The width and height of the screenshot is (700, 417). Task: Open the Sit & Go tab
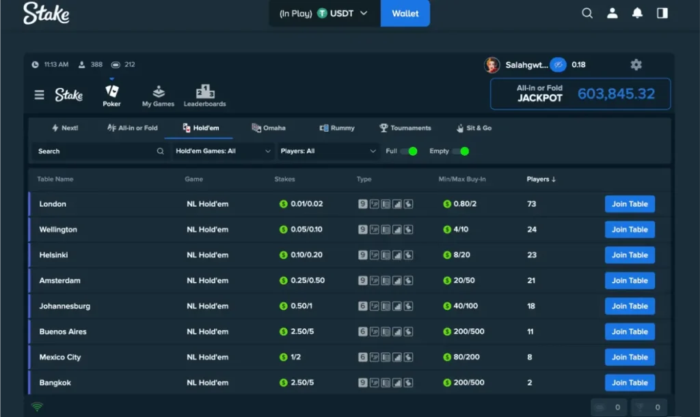(x=474, y=128)
